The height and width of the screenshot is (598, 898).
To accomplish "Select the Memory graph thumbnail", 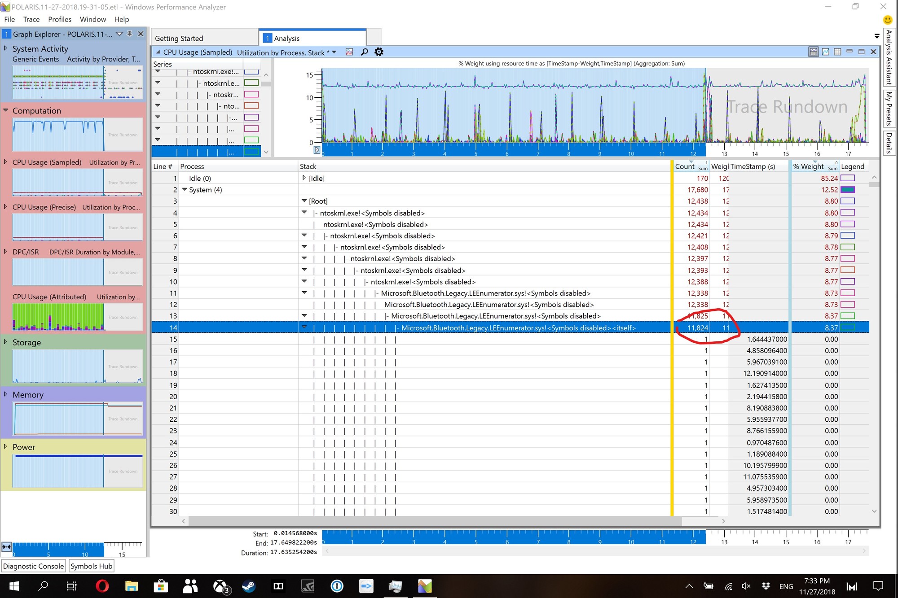I will [77, 419].
